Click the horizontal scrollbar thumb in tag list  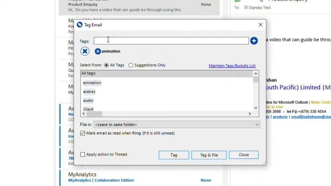[x=94, y=114]
